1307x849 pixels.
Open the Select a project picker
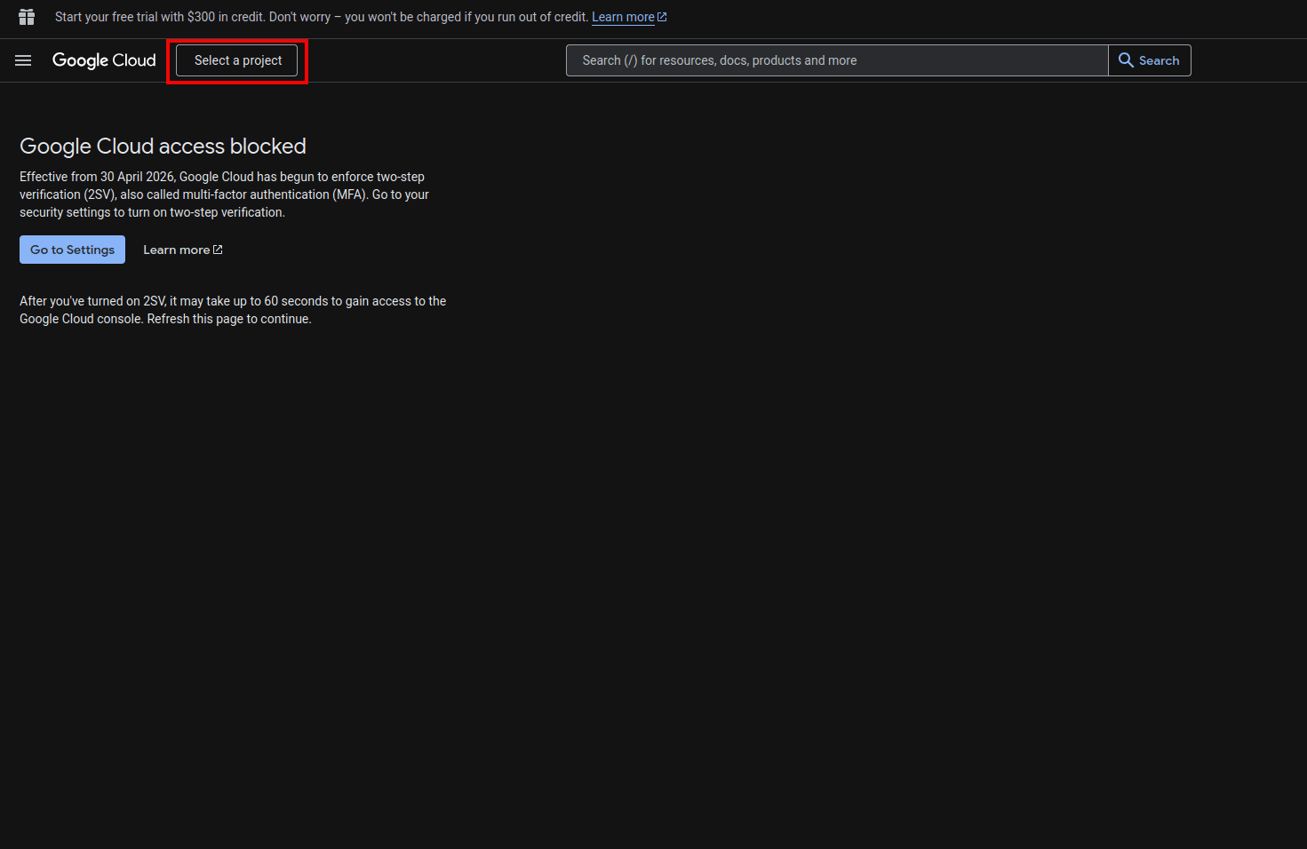coord(237,60)
